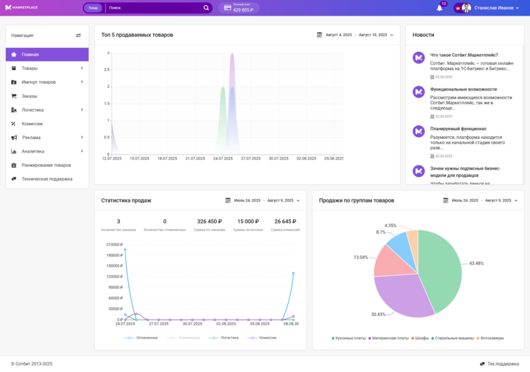Toggle the Логистика series in legend
This screenshot has width=530, height=372.
click(x=225, y=338)
